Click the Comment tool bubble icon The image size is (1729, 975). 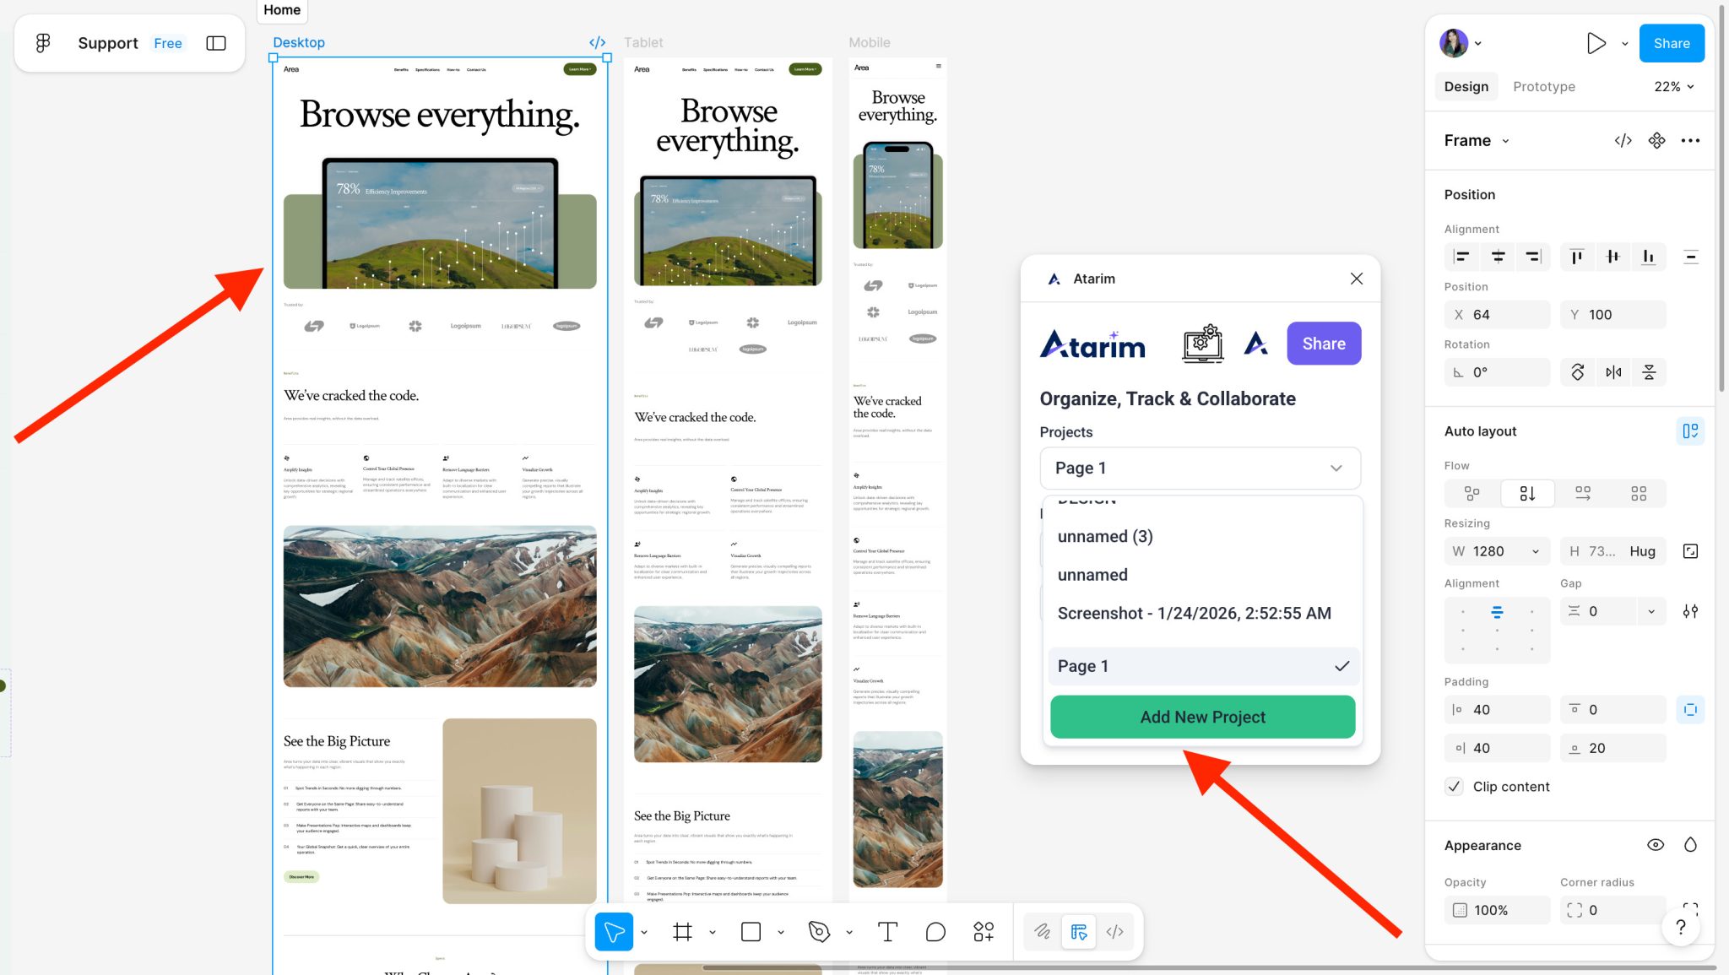click(x=935, y=932)
